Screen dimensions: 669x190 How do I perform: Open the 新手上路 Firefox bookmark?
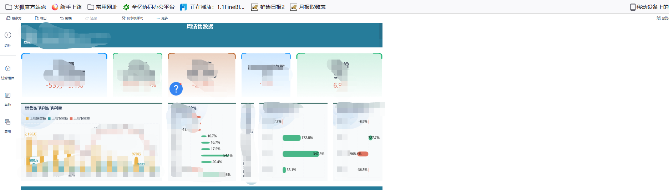pyautogui.click(x=67, y=7)
